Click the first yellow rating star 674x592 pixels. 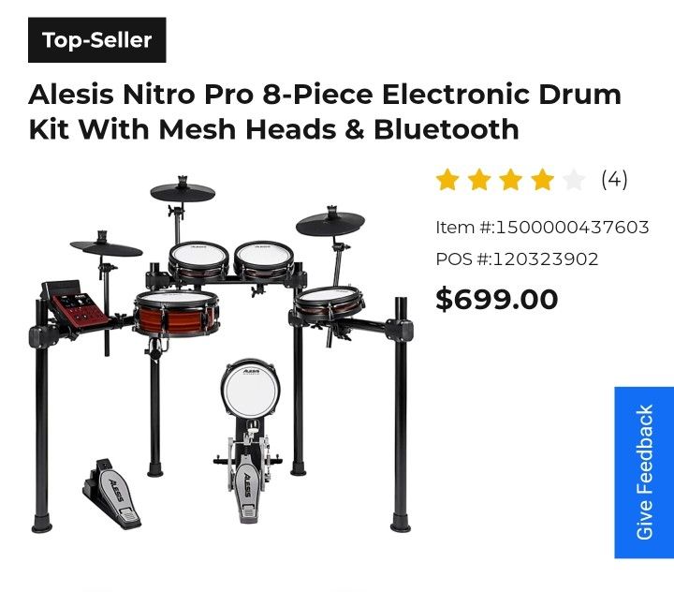447,180
